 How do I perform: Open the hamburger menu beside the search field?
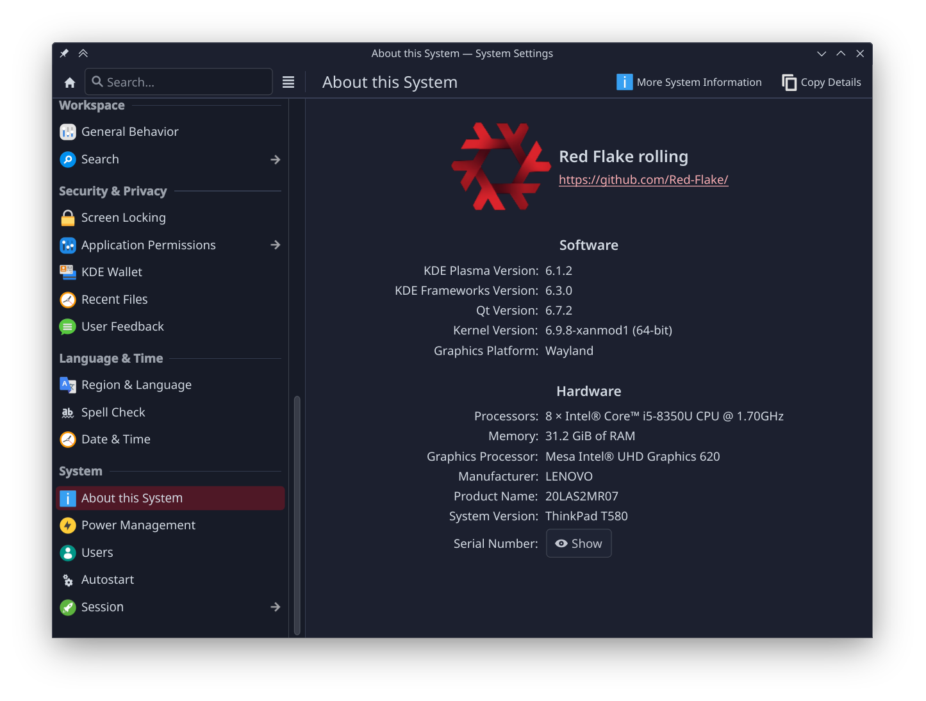point(288,82)
